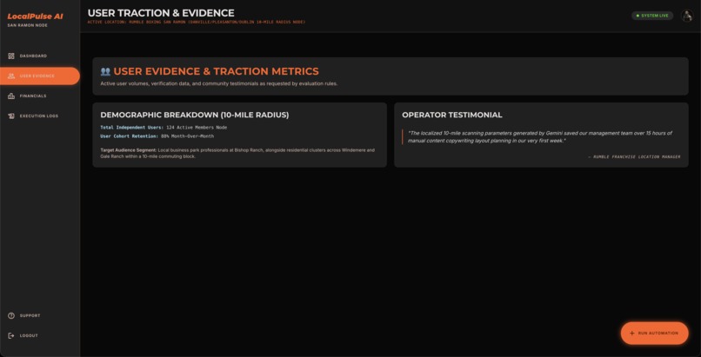The width and height of the screenshot is (701, 357).
Task: Open the Dashboard sidebar item
Action: (x=40, y=56)
